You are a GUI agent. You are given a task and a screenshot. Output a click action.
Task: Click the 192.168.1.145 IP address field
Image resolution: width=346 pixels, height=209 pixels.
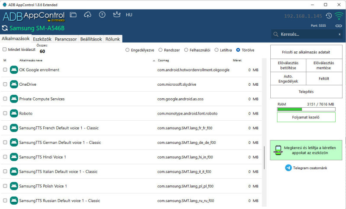303,16
